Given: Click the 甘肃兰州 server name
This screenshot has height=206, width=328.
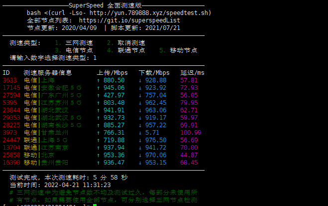Looking at the screenshot, I should pyautogui.click(x=55, y=133).
